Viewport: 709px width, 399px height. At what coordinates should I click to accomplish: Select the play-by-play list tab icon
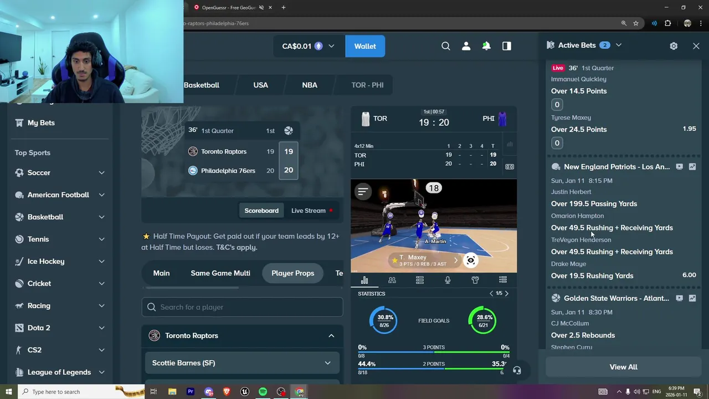coord(503,280)
